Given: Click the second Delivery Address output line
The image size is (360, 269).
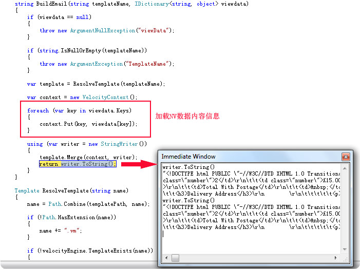Looking at the screenshot, I should tap(251, 227).
